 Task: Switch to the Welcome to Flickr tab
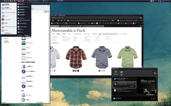71,26
